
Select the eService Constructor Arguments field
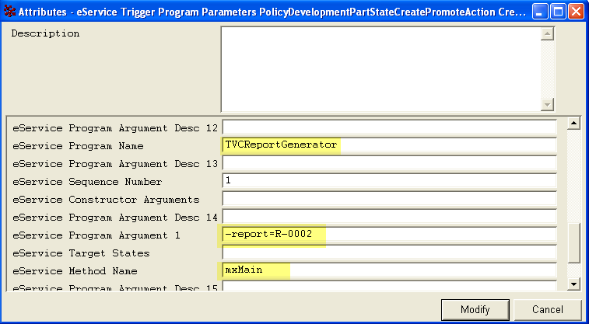point(389,199)
